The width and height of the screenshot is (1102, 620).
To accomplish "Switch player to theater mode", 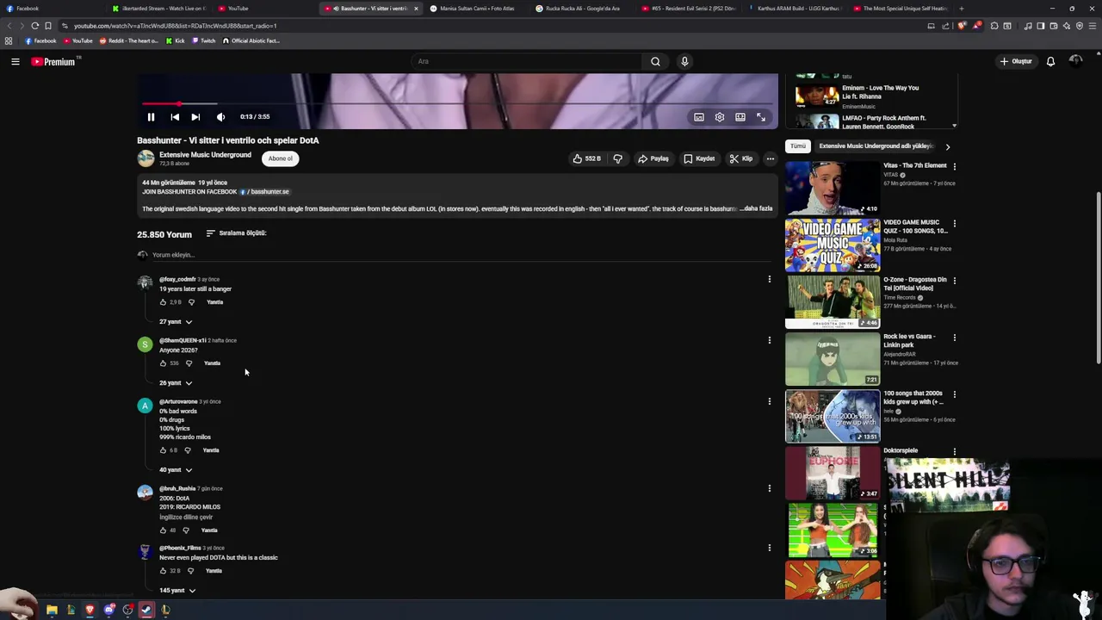I will (x=740, y=117).
